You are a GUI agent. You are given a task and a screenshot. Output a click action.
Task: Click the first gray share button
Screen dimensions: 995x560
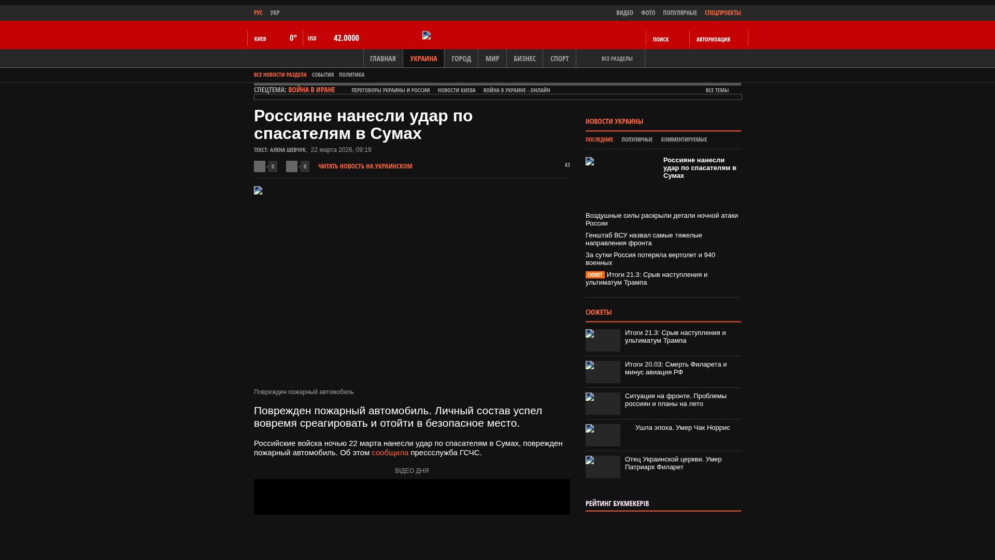pyautogui.click(x=260, y=166)
